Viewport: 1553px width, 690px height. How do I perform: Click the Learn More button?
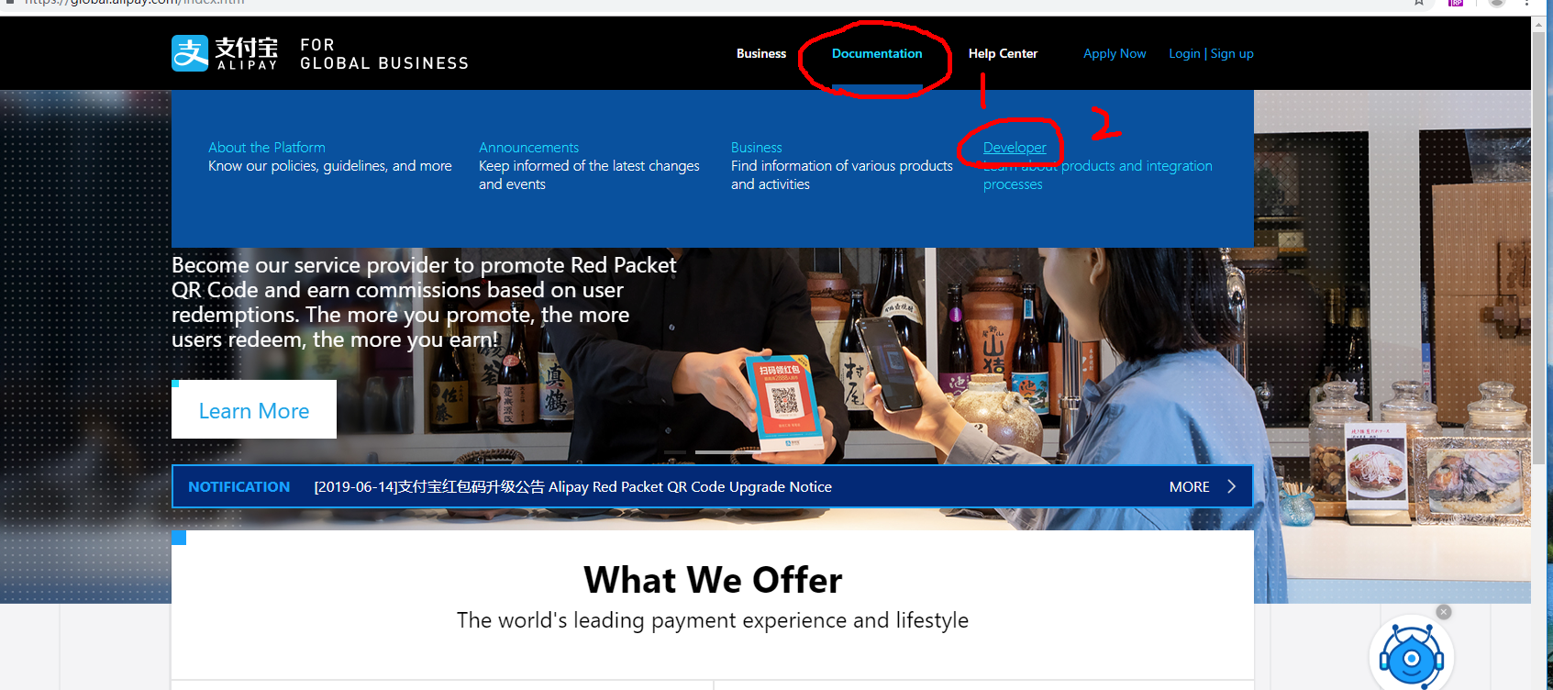point(254,410)
